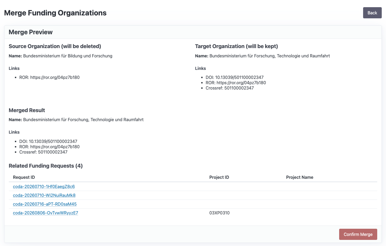Click the Crossref entry under Target Organization
This screenshot has width=386, height=246.
point(230,88)
